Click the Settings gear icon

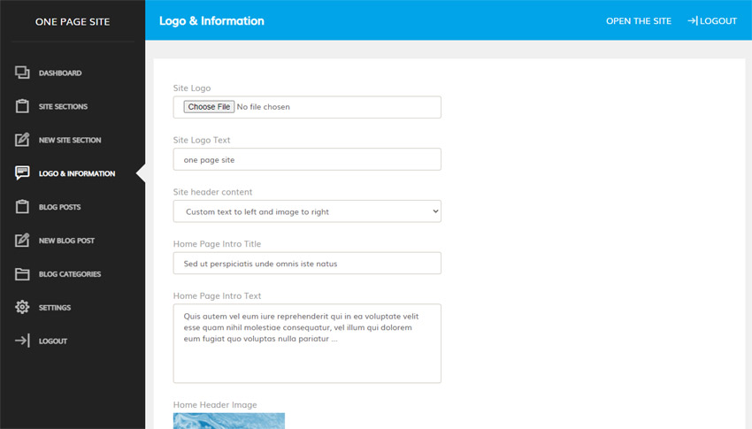23,308
